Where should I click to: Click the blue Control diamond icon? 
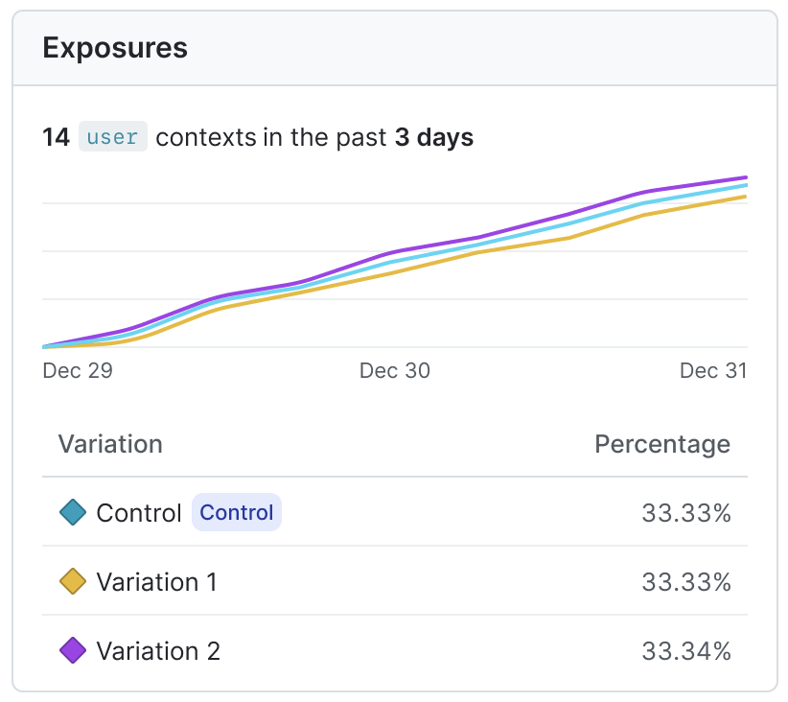(x=73, y=513)
